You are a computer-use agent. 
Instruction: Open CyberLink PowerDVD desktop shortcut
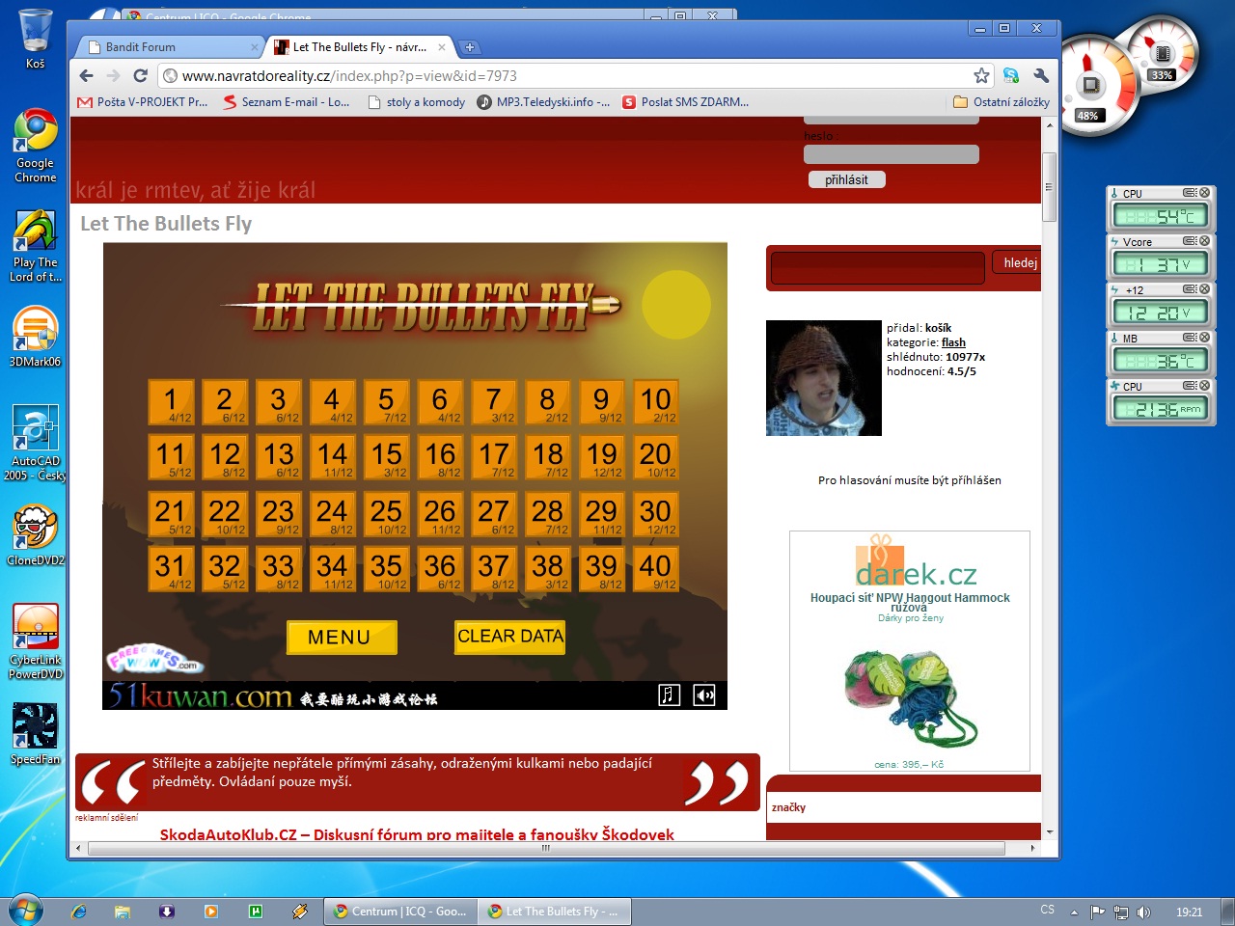click(x=35, y=642)
